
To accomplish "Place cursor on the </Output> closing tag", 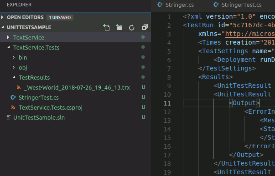I will pyautogui.click(x=246, y=155).
